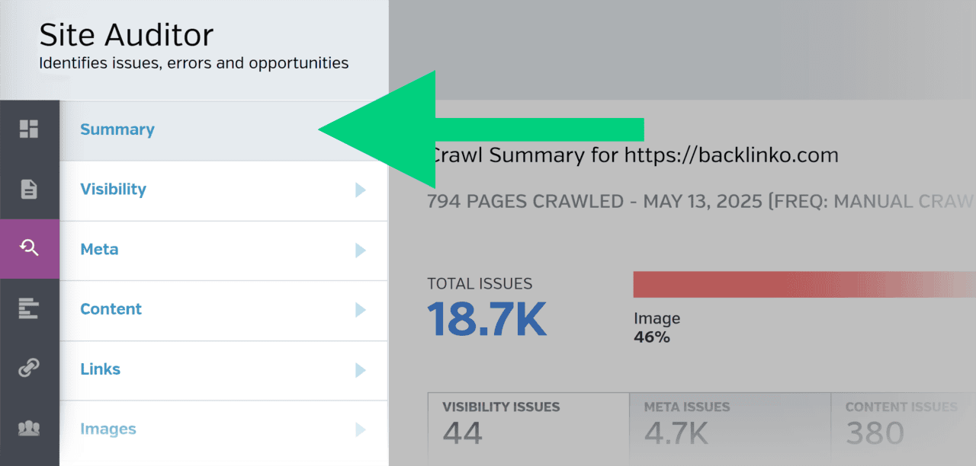Open the bar chart rankings sidebar icon

pos(29,308)
